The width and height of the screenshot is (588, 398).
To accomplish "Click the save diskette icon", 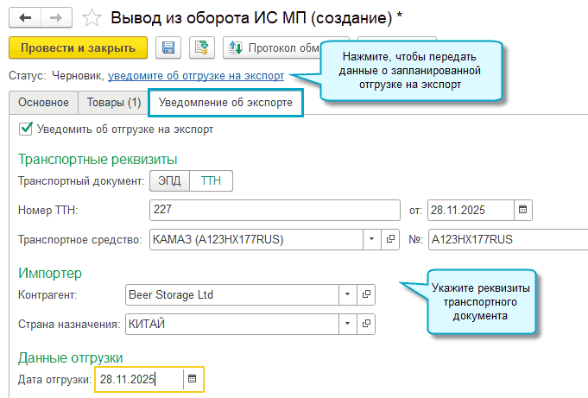I will click(x=169, y=47).
